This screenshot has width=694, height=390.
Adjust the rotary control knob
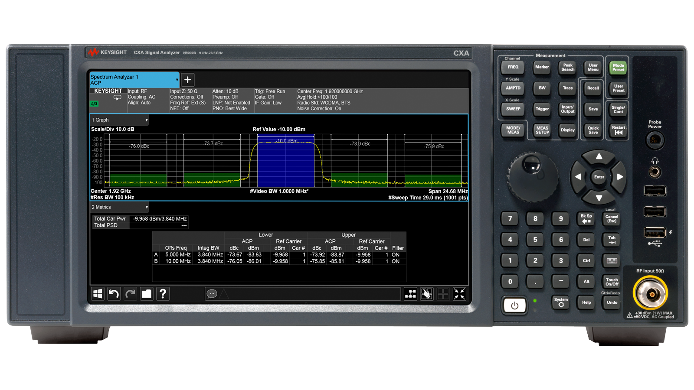(533, 177)
